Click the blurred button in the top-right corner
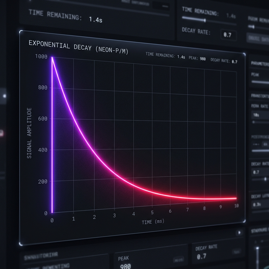 (258, 38)
